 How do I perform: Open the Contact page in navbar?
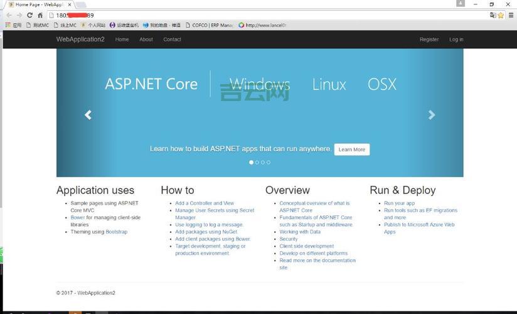coord(172,40)
